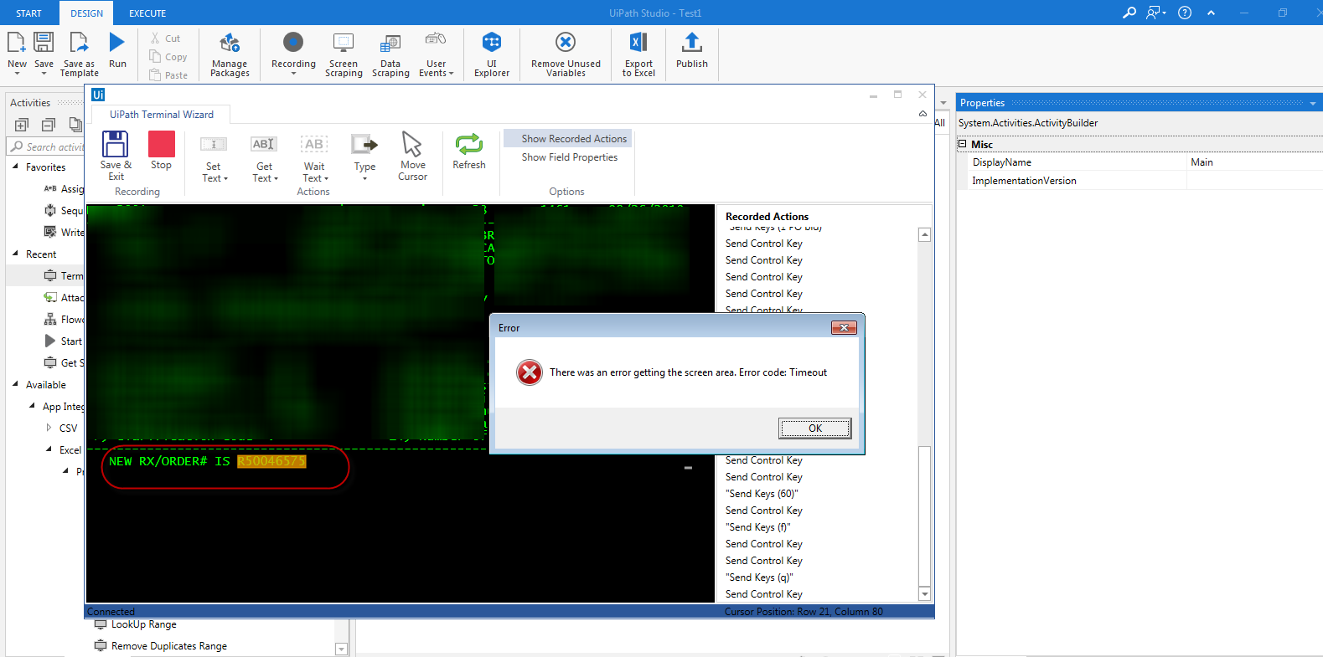Click OK in the Error dialog
1323x657 pixels.
click(x=814, y=428)
